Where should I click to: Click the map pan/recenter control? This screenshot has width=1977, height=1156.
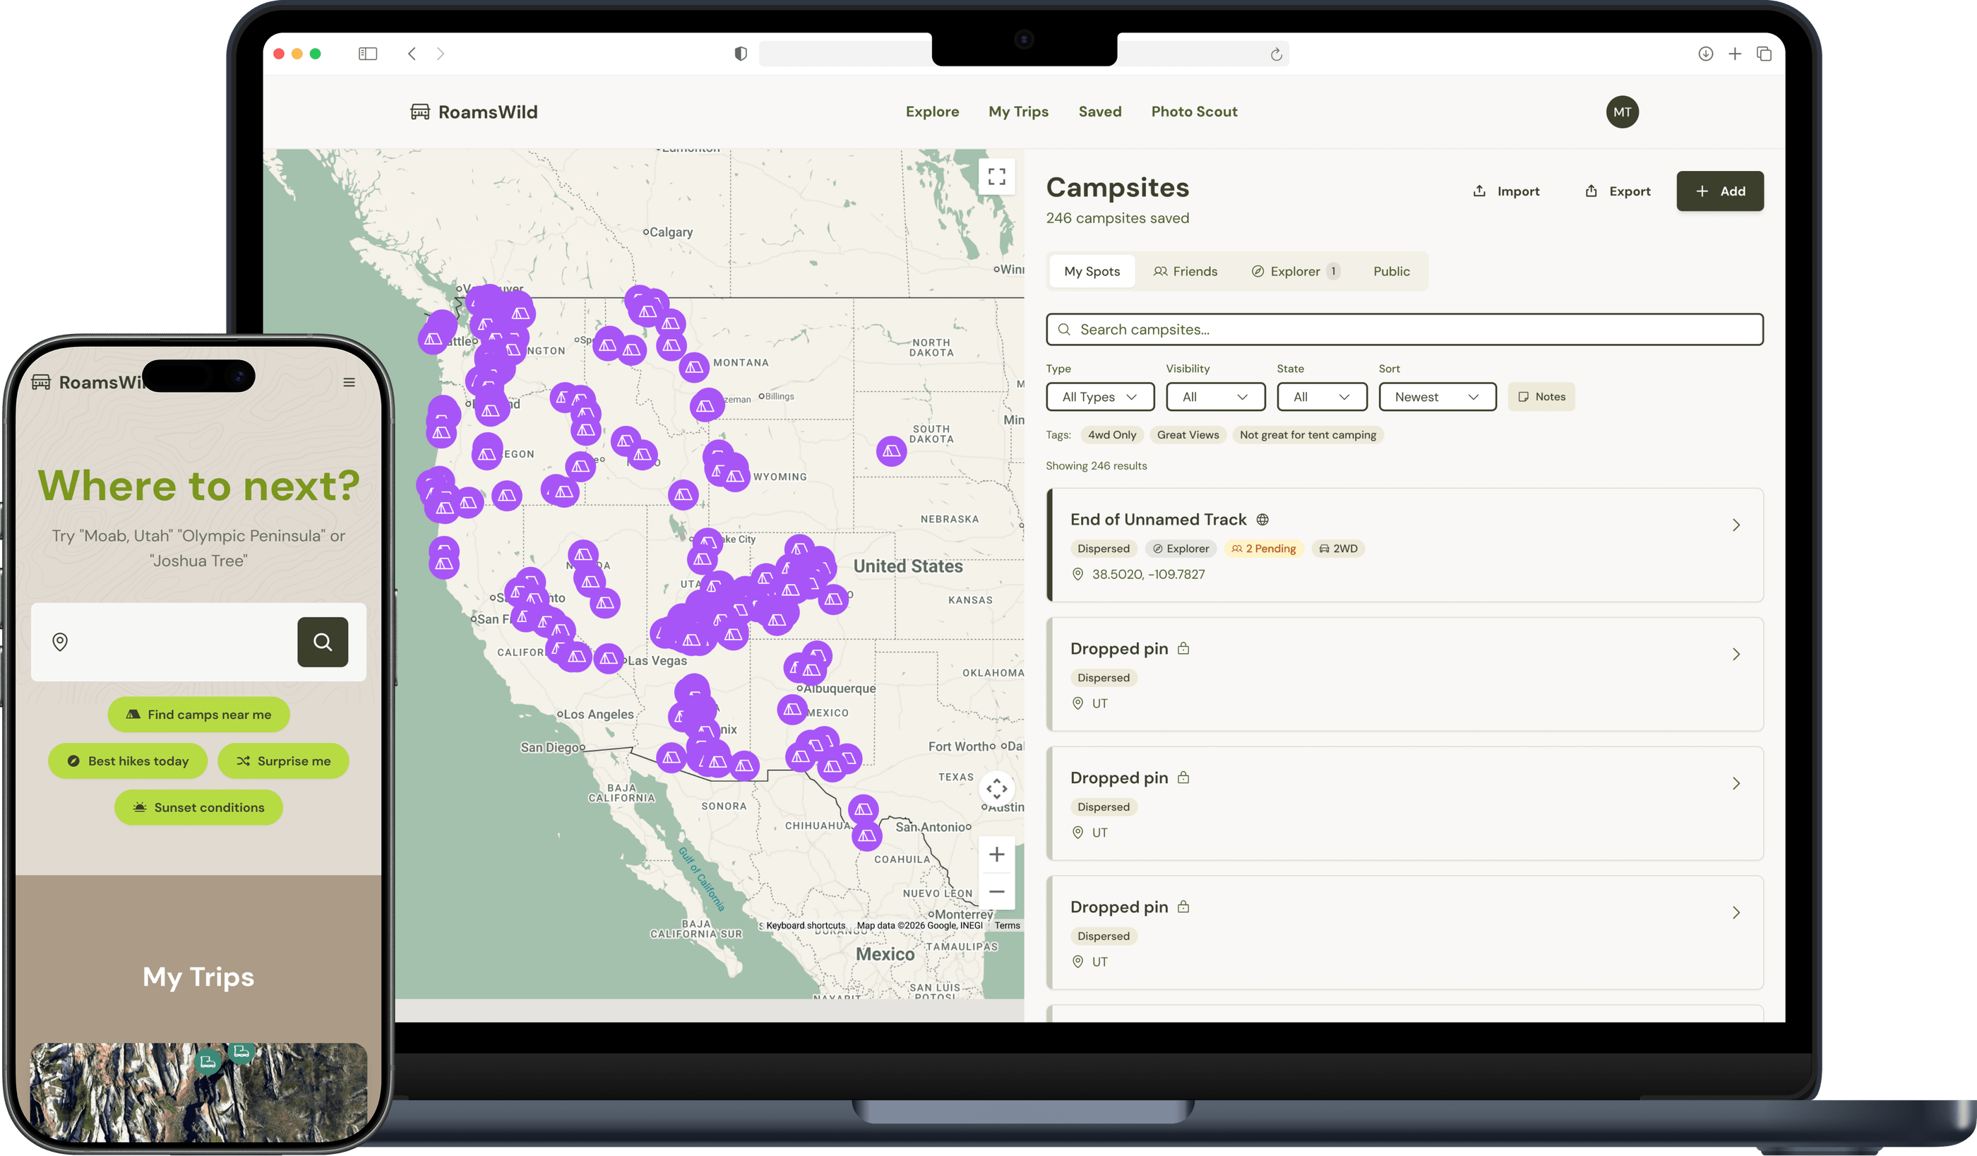click(x=996, y=788)
